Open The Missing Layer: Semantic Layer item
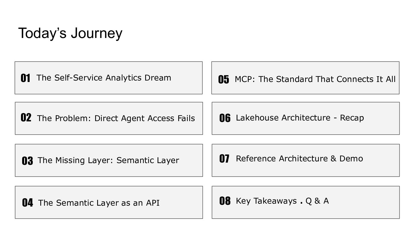The height and width of the screenshot is (233, 414). pos(108,160)
